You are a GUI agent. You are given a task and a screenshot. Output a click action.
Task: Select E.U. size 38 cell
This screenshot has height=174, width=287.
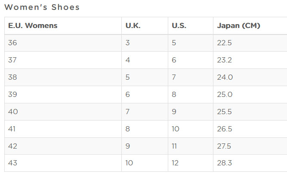click(x=12, y=78)
